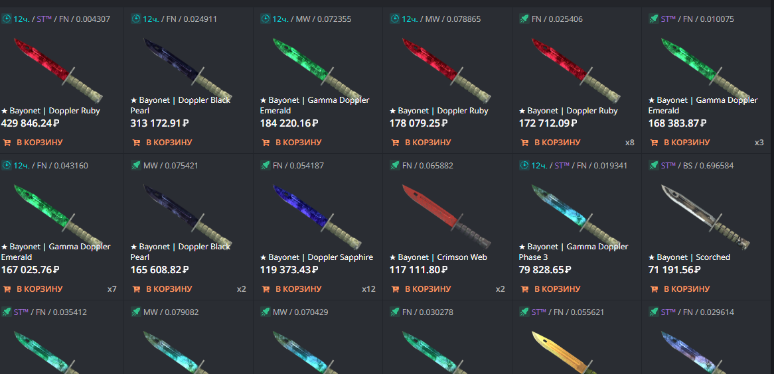Click rocket icon beside FN / 0.054187
This screenshot has width=774, height=374.
265,165
